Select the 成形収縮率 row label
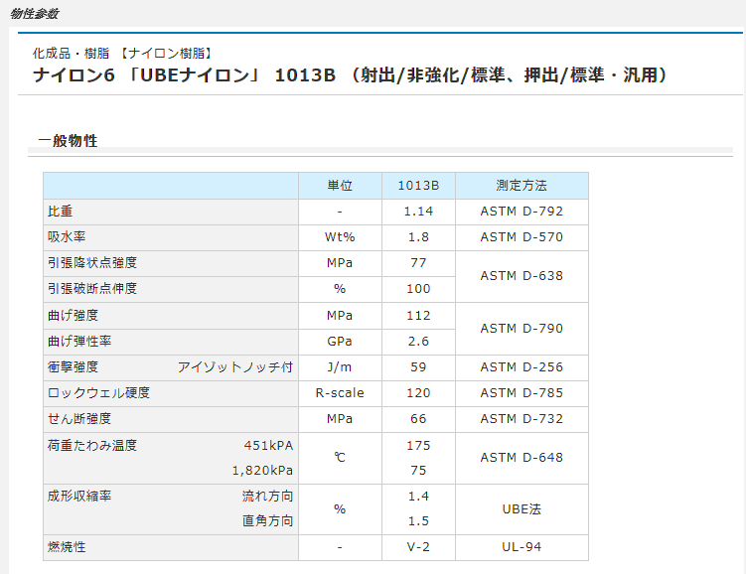Screen dimensions: 746x574 [x=79, y=496]
